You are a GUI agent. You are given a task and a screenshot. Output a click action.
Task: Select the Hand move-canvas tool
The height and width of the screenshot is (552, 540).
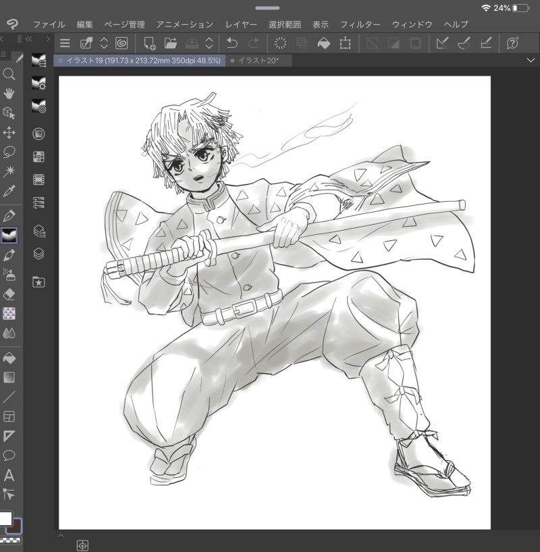tap(9, 94)
